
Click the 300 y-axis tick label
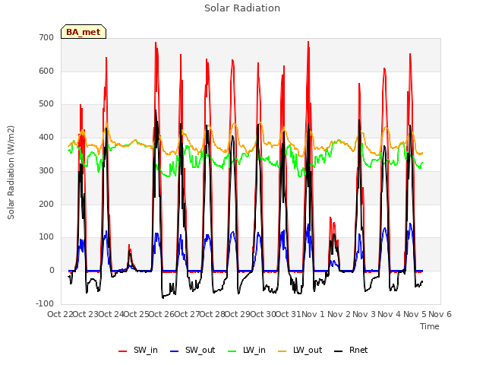46,170
